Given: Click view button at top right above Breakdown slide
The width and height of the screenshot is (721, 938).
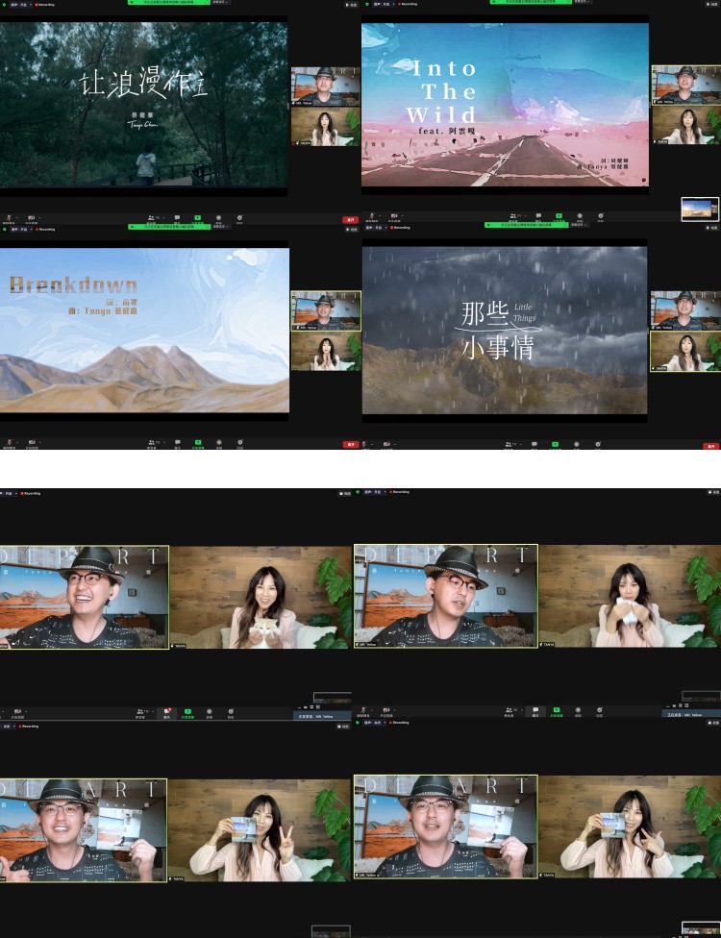Looking at the screenshot, I should point(353,229).
